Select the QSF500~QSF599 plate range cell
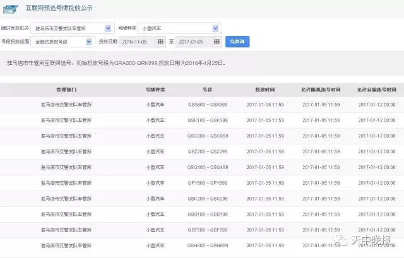Screen dimensions: 404x258 208,230
